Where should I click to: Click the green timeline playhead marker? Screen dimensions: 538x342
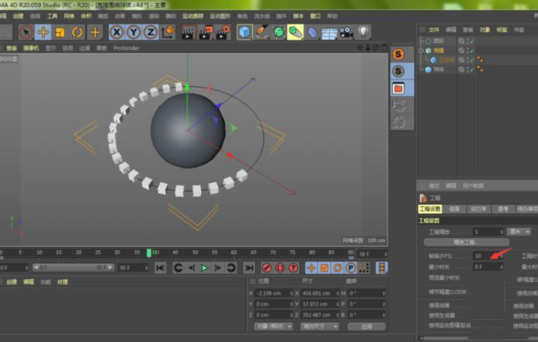[x=149, y=253]
